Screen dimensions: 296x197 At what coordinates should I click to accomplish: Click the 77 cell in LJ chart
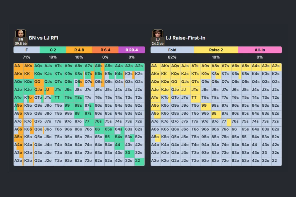pos(224,121)
